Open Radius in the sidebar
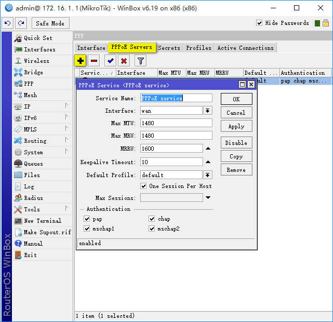333x322 pixels. click(x=43, y=198)
